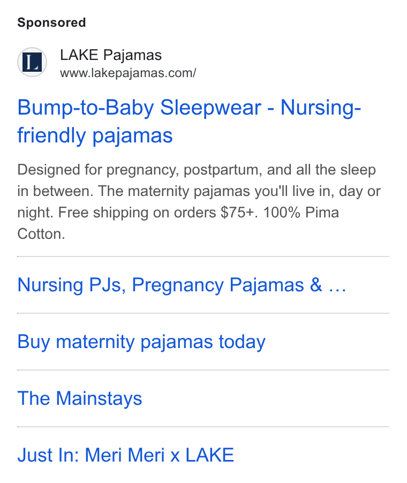Open the Bump-to-Baby Sleepwear headline
The width and height of the screenshot is (407, 483).
click(x=189, y=121)
